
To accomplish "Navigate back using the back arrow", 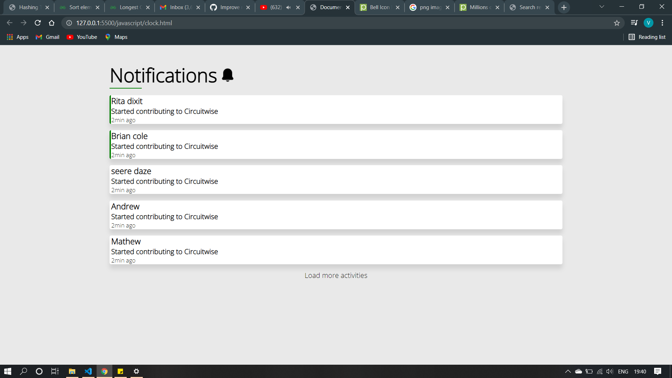I will (x=9, y=23).
